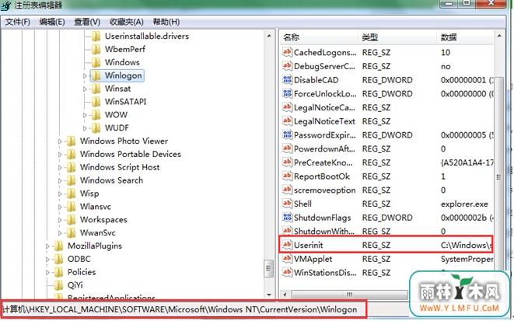
Task: Click the Winlogon folder icon
Action: pyautogui.click(x=96, y=75)
